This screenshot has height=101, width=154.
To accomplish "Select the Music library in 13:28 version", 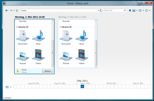I will [x=38, y=37].
